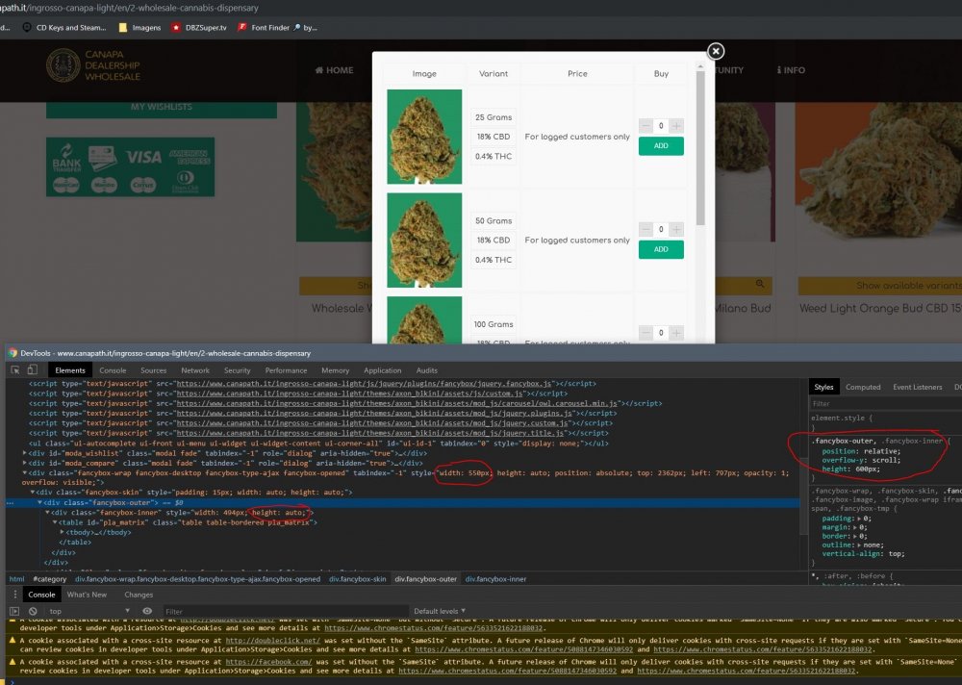Open the Event Listeners pane tab

click(917, 387)
